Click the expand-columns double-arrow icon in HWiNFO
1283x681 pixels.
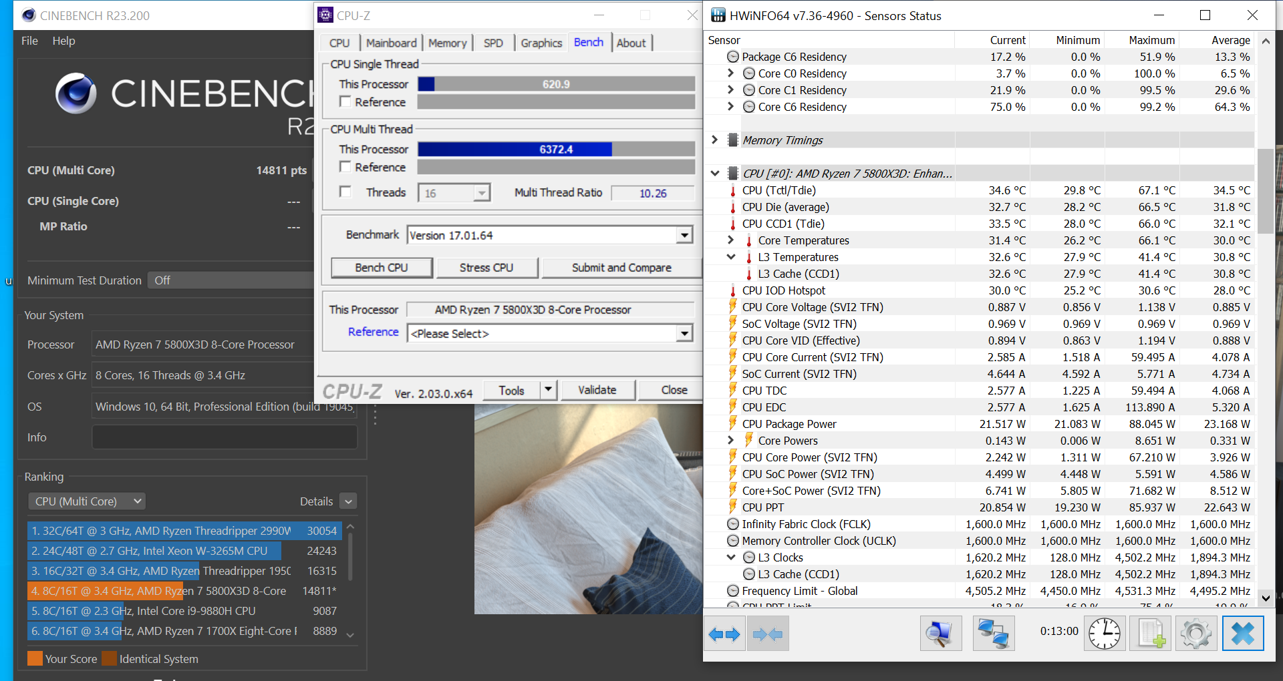[724, 633]
